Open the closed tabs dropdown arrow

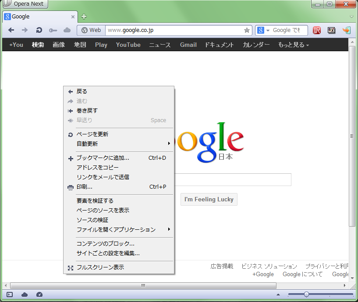pyautogui.click(x=351, y=17)
